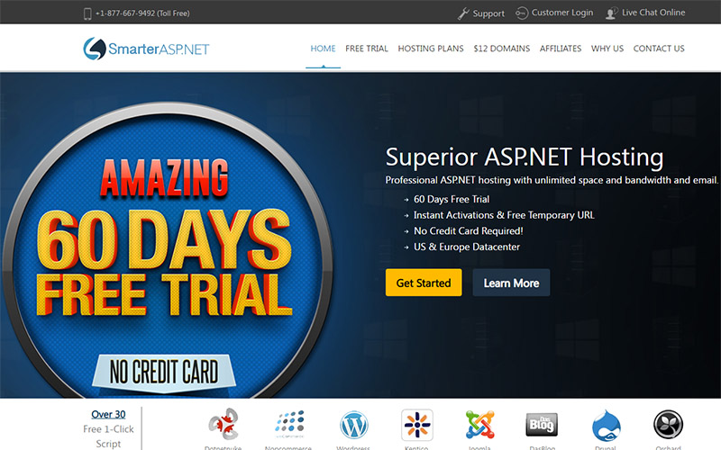Click the Customer Login key icon

(x=522, y=13)
